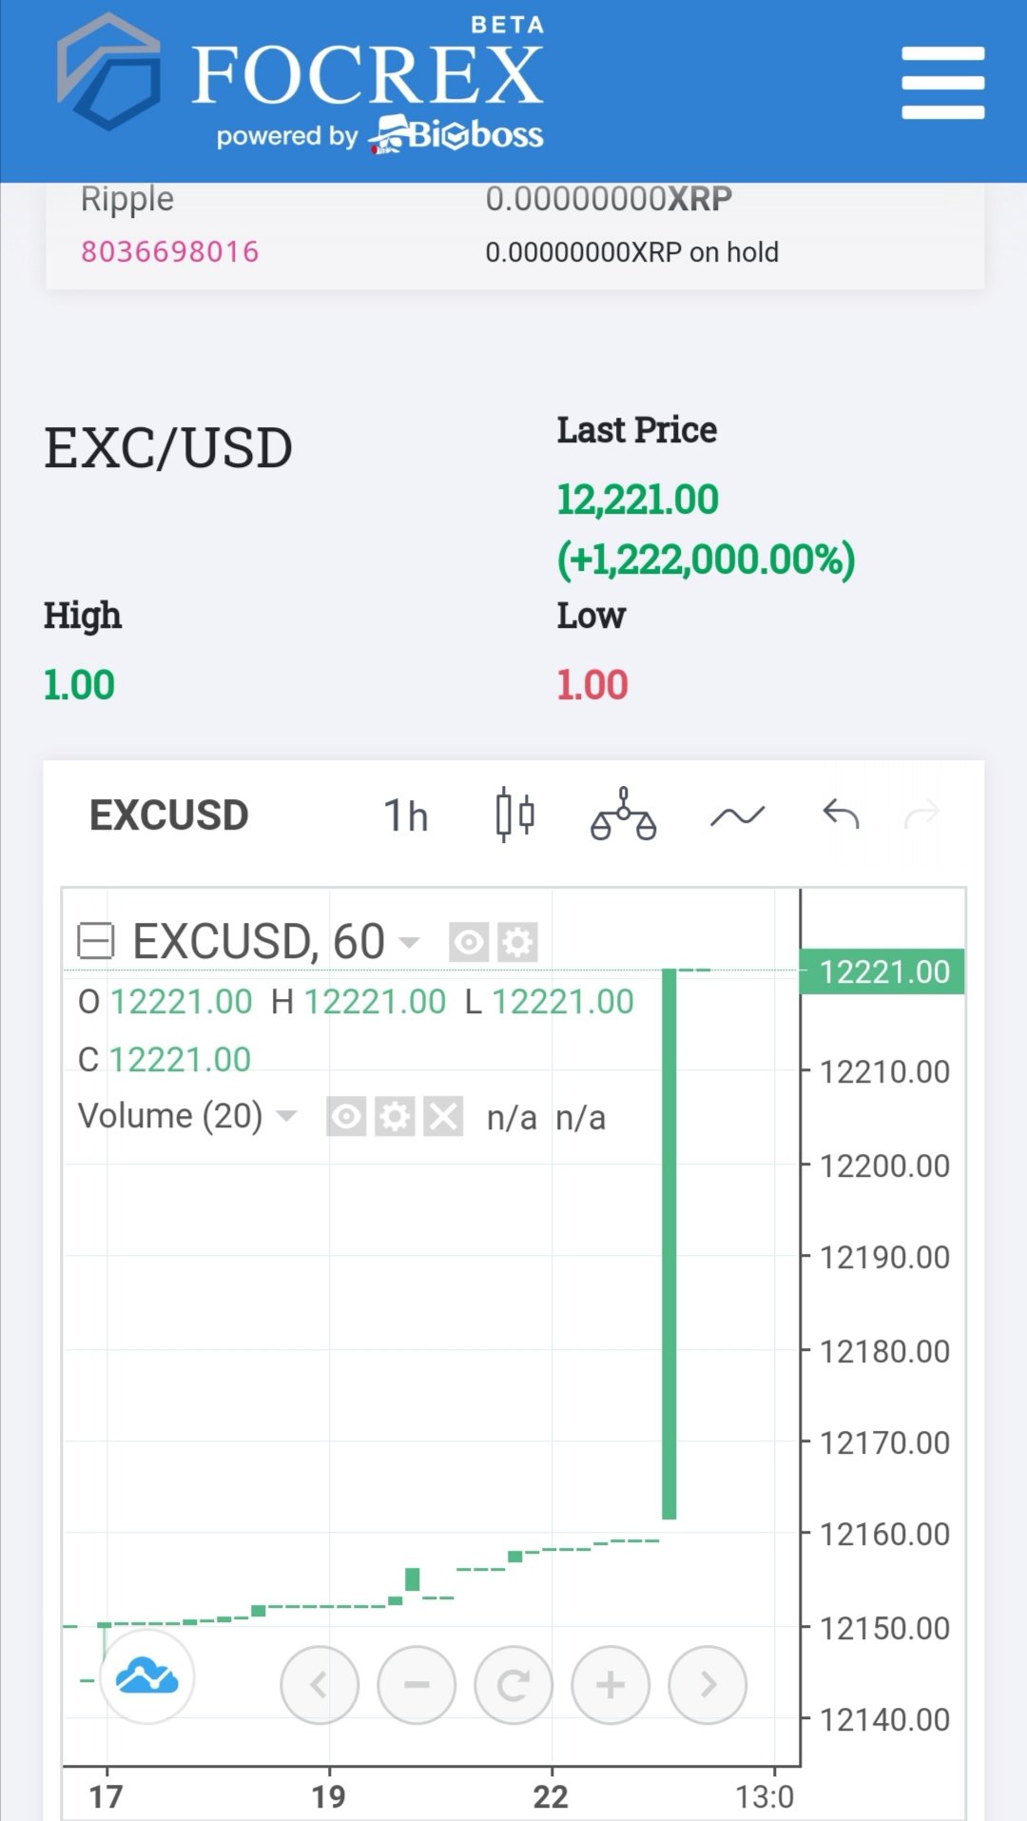Open the indicators wave-line icon

click(x=737, y=815)
